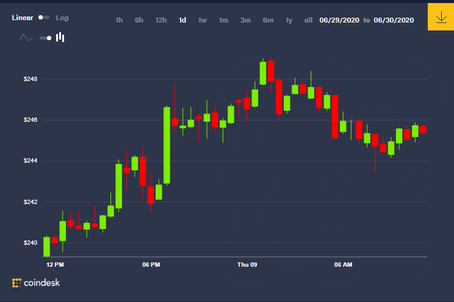
Task: Select the 12h time range
Action: coord(161,20)
